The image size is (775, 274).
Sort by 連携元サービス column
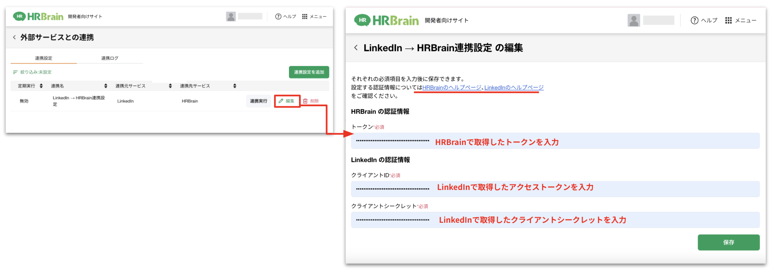[x=170, y=86]
